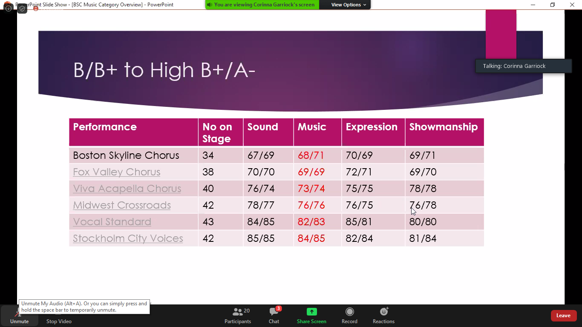Viewport: 582px width, 327px height.
Task: Click Showmanship score 78/78
Action: pyautogui.click(x=423, y=189)
